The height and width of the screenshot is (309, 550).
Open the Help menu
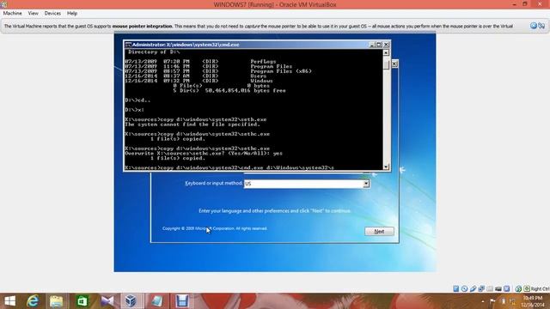72,14
